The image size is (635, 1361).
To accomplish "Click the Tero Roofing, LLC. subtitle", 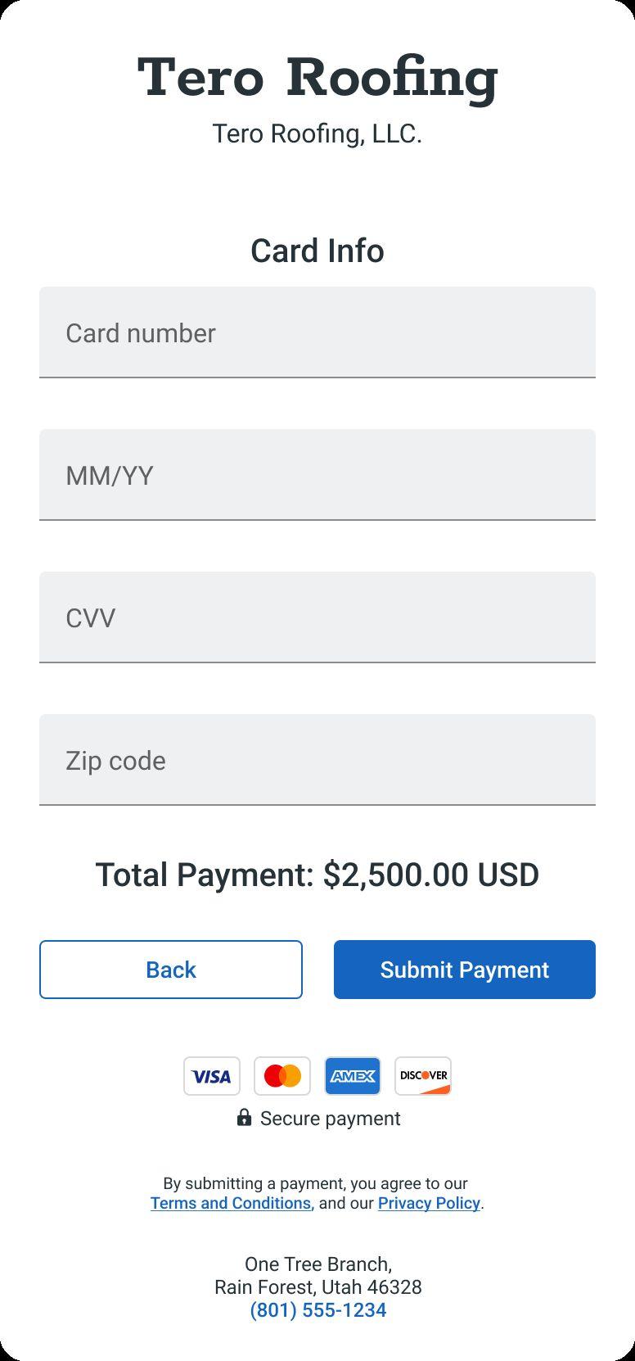I will tap(317, 133).
